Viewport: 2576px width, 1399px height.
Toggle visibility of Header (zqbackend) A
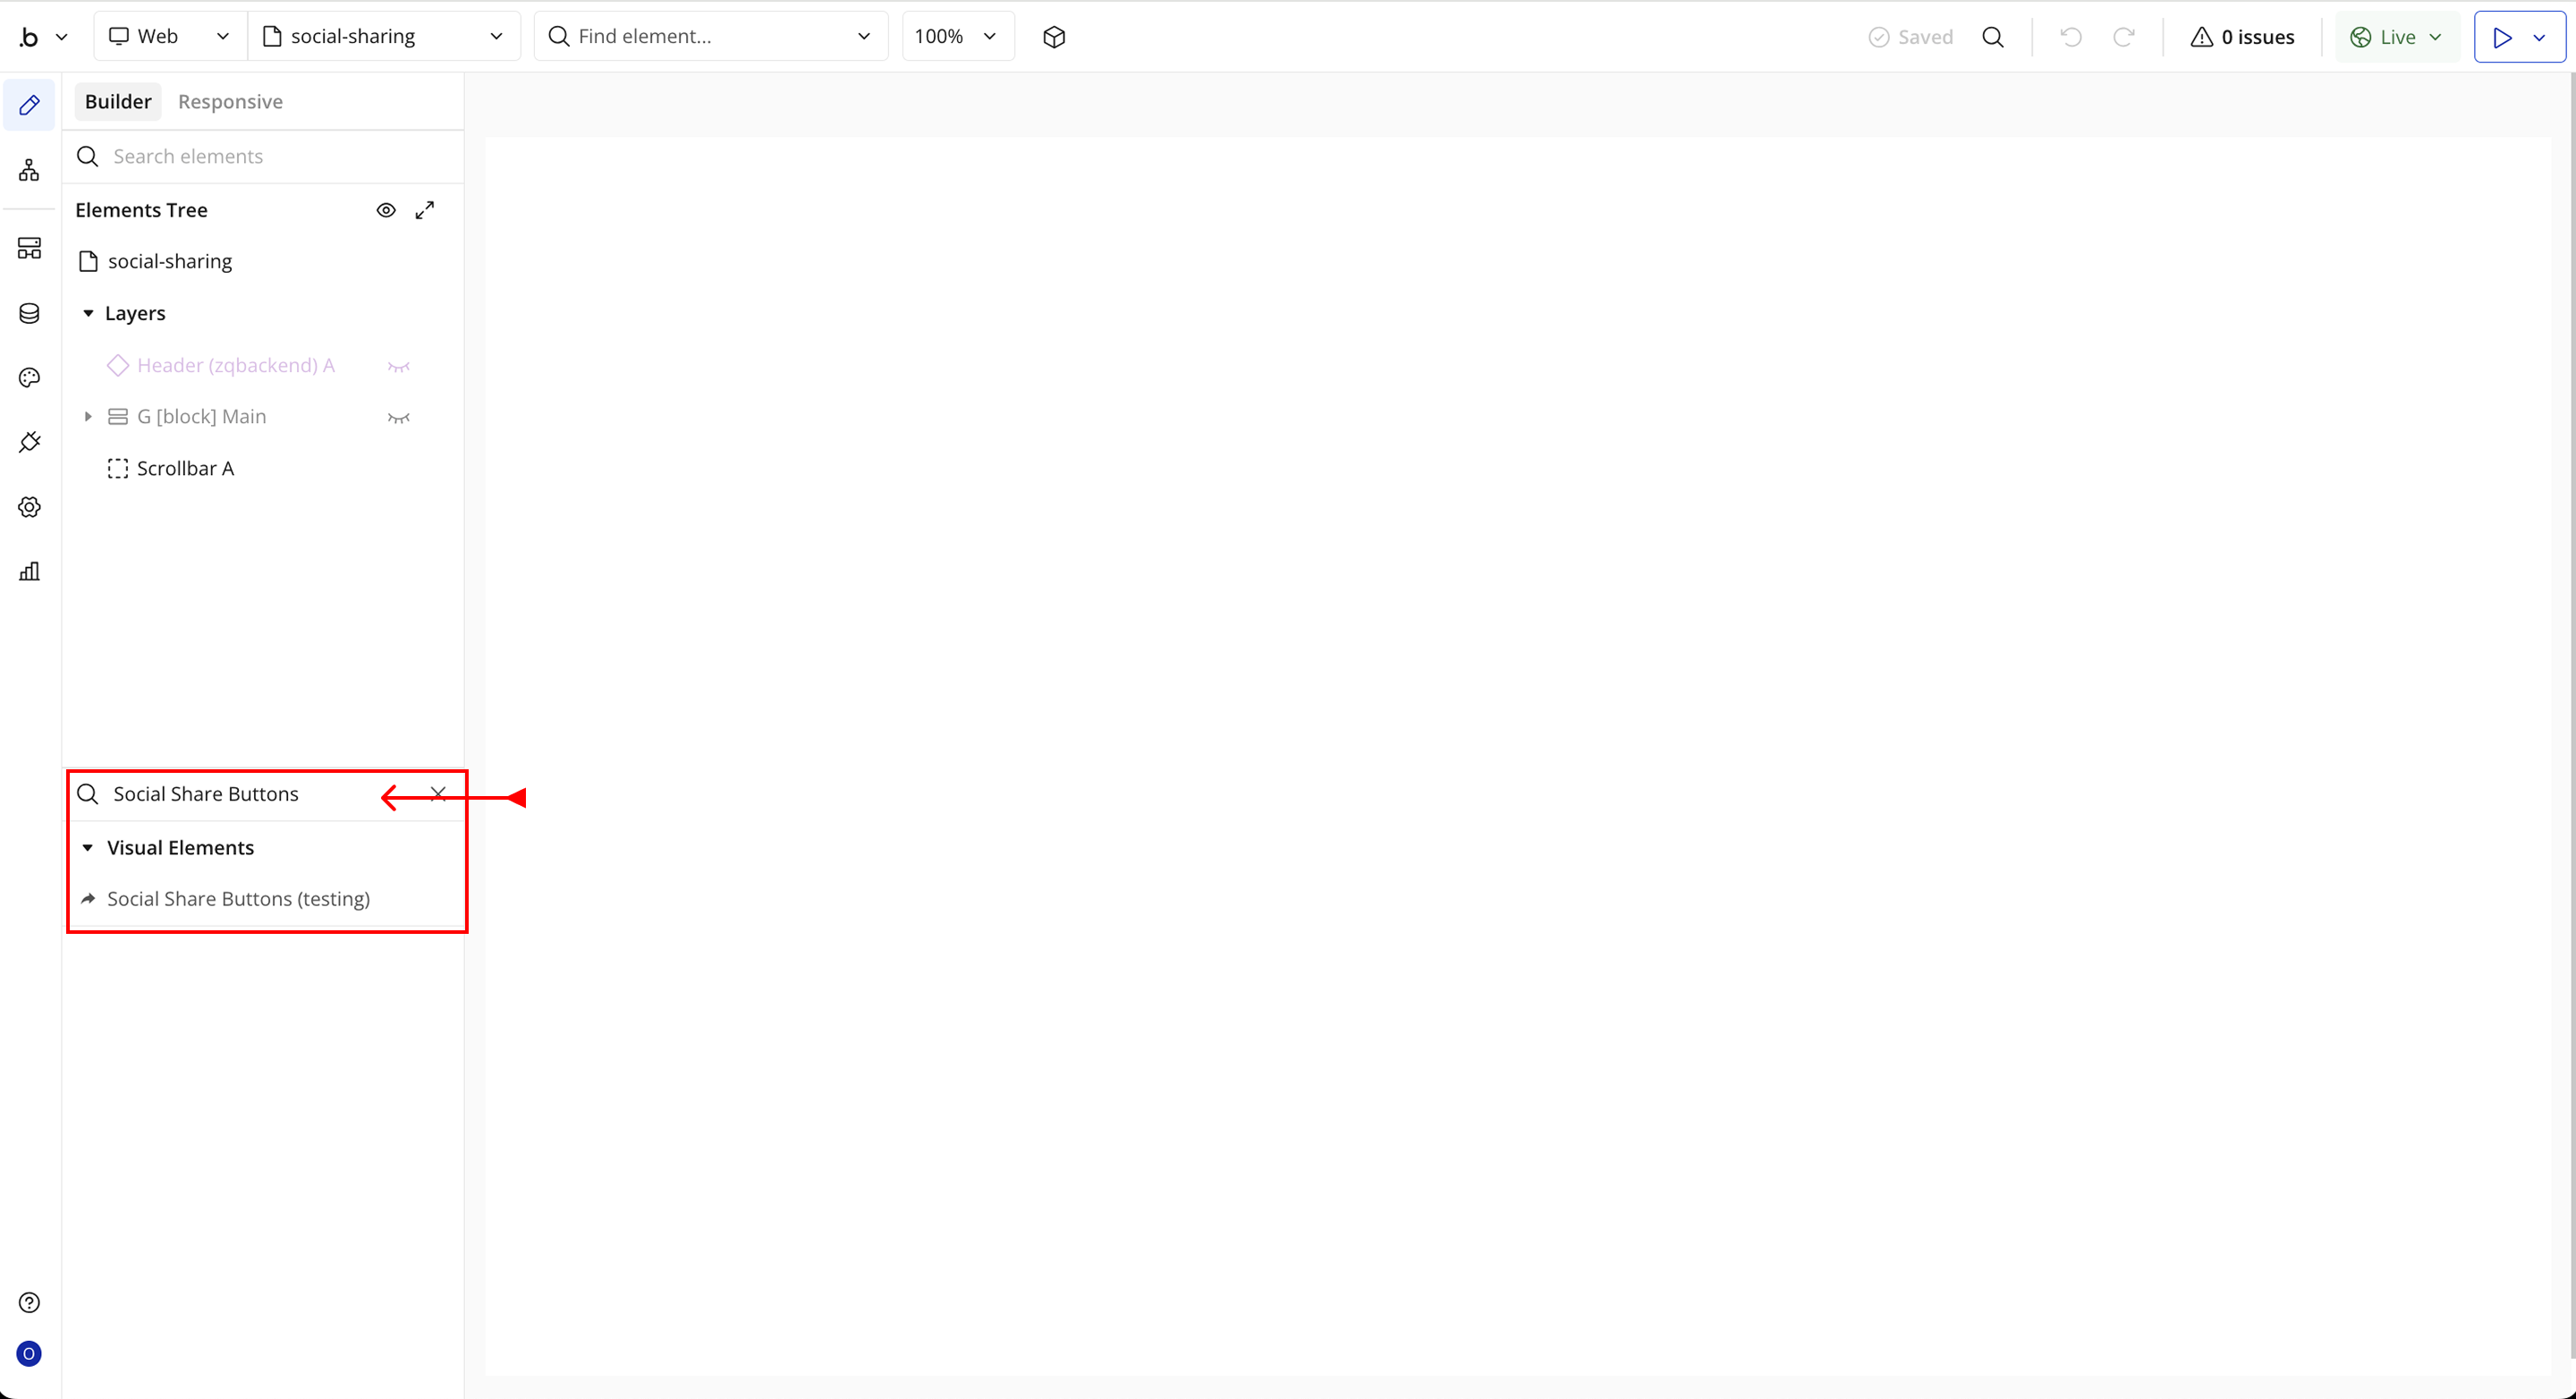(x=399, y=366)
